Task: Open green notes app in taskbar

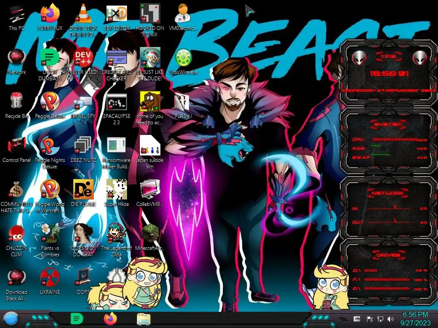Action: [77, 319]
